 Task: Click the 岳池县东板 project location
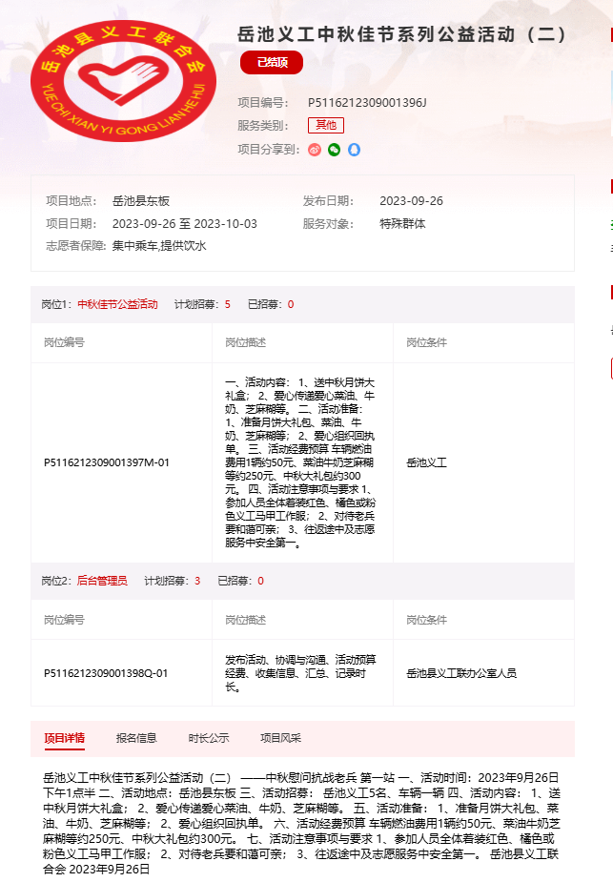click(x=141, y=201)
